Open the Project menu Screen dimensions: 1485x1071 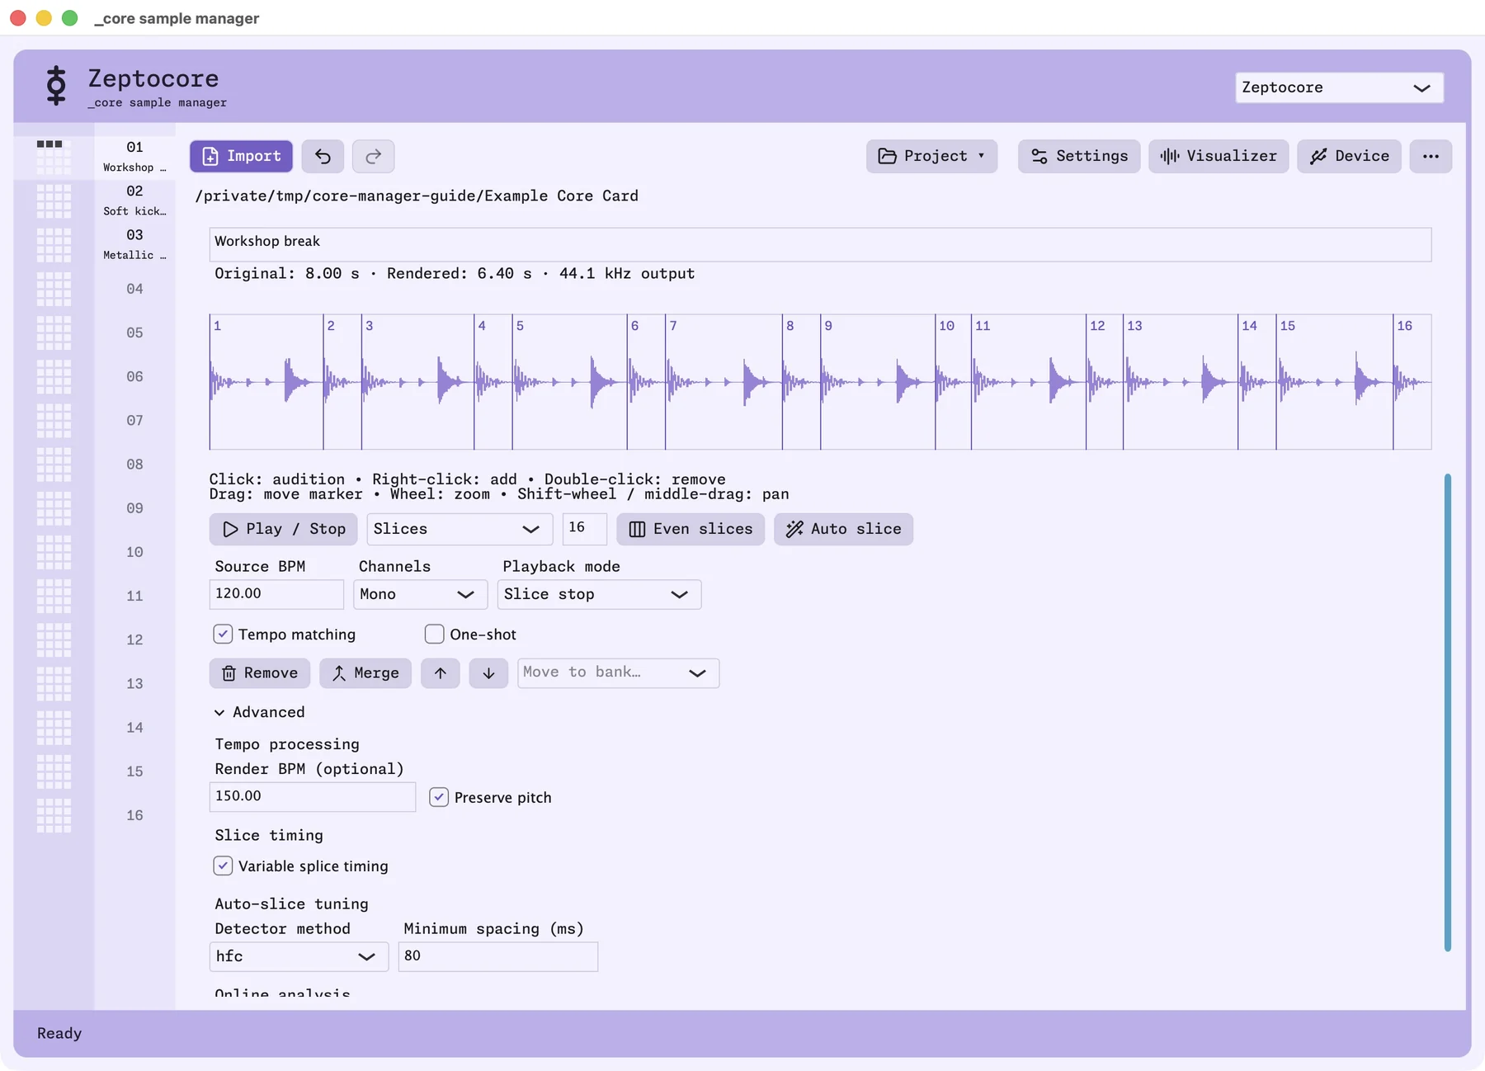[931, 156]
